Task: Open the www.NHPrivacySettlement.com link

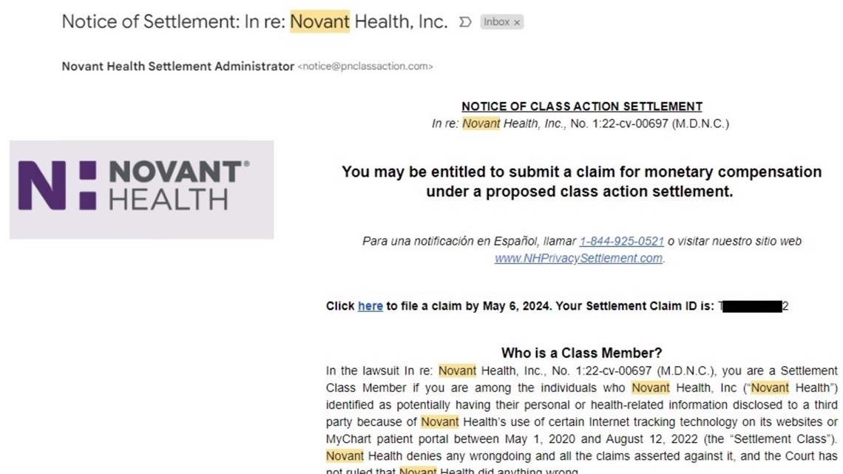Action: point(578,258)
